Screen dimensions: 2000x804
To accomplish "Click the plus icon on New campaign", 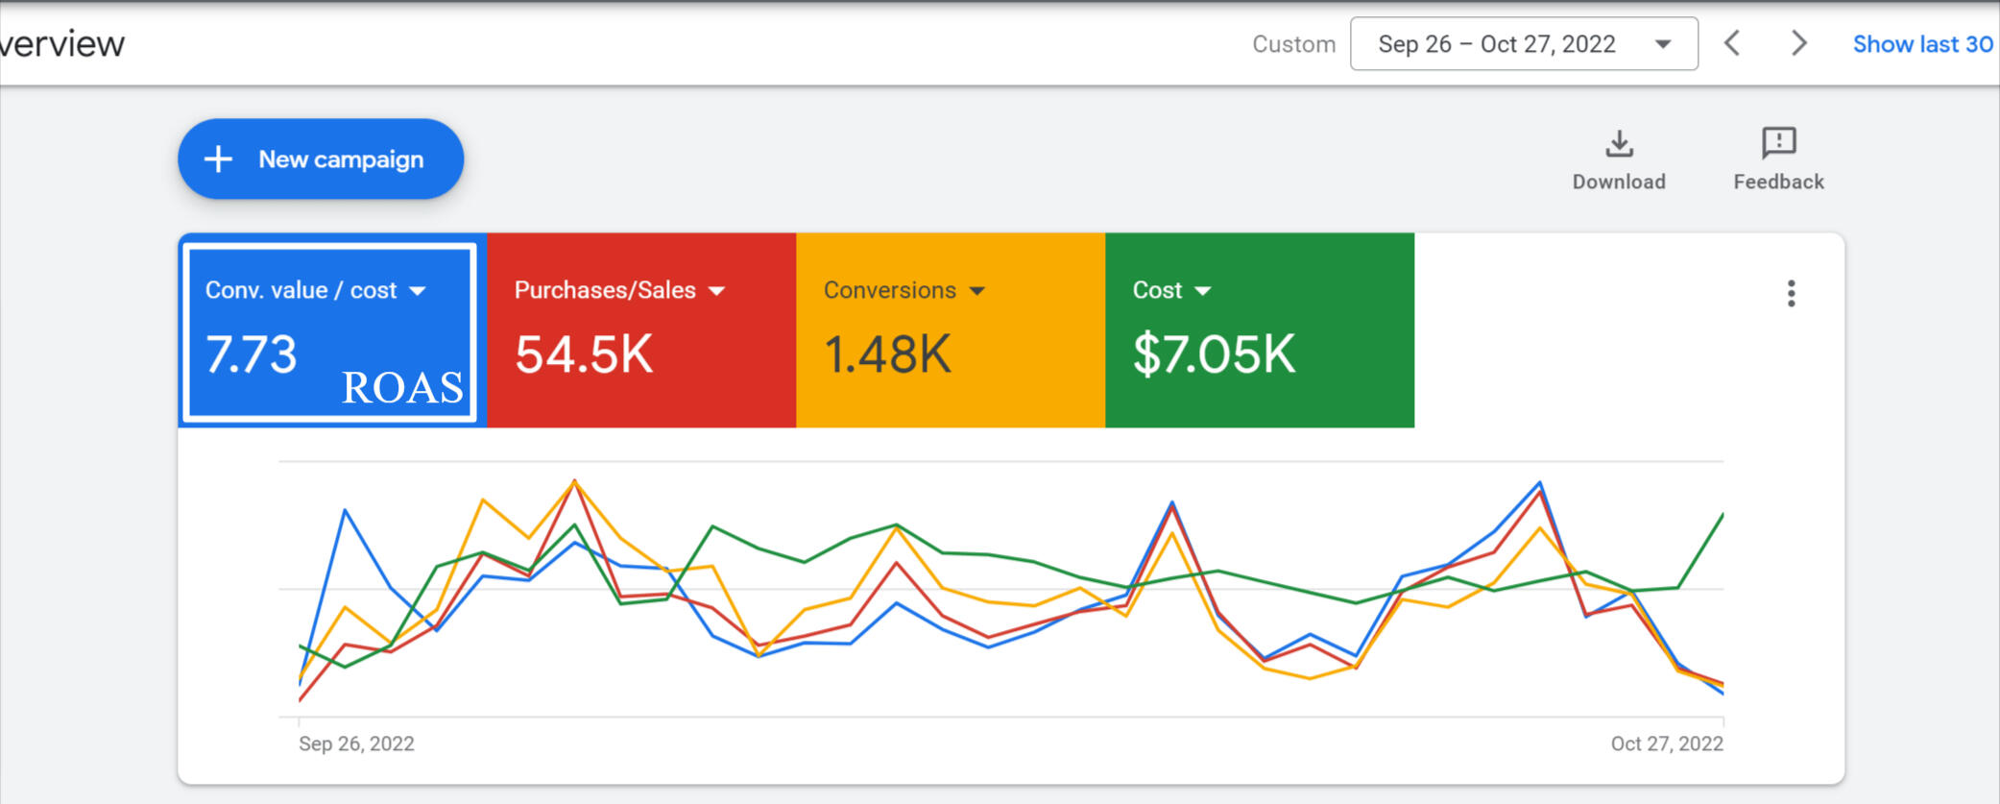I will point(219,159).
